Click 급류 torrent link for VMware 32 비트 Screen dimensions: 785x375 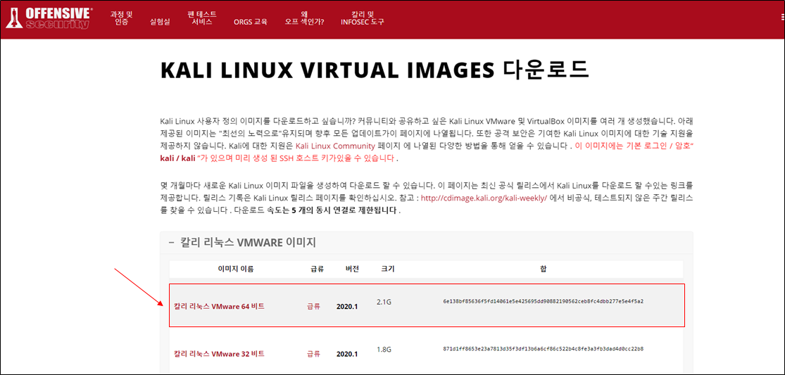point(313,354)
